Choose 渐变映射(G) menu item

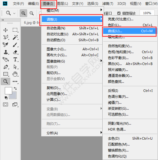click(130, 109)
